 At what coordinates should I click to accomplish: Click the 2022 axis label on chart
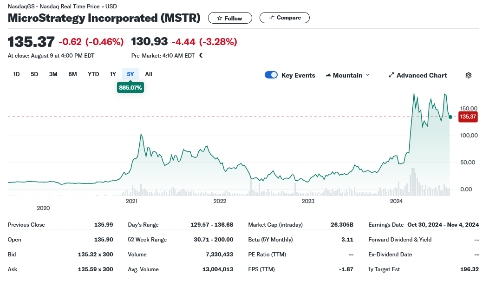coord(220,201)
